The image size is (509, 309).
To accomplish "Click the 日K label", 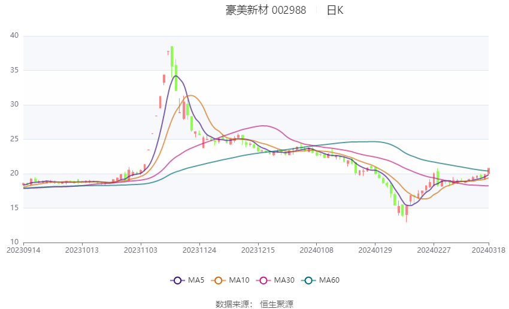I will coord(335,10).
